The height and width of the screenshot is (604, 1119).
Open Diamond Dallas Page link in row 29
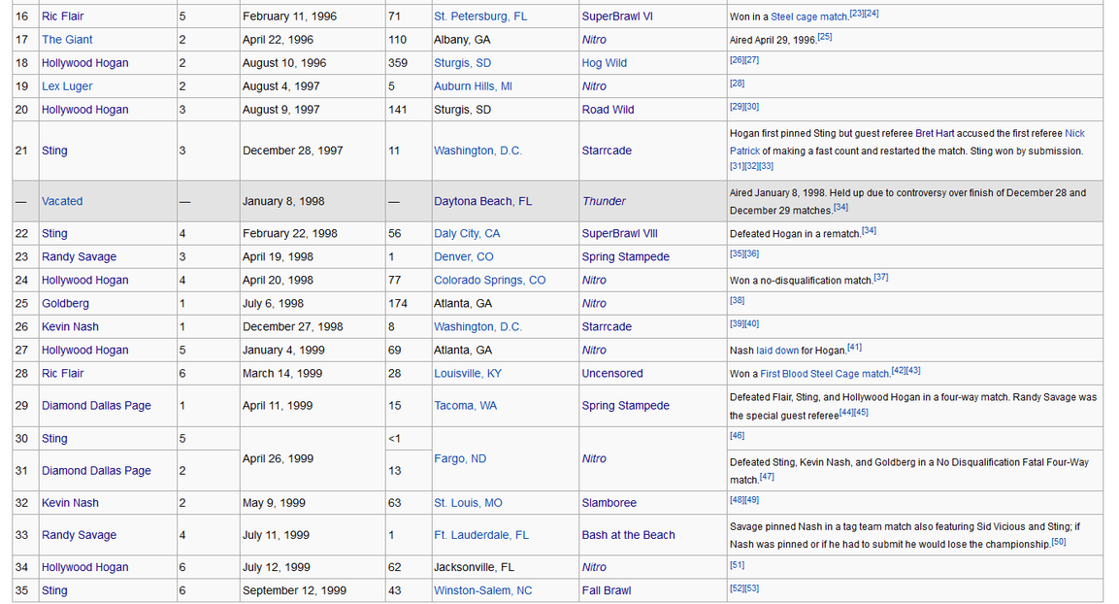pyautogui.click(x=96, y=406)
